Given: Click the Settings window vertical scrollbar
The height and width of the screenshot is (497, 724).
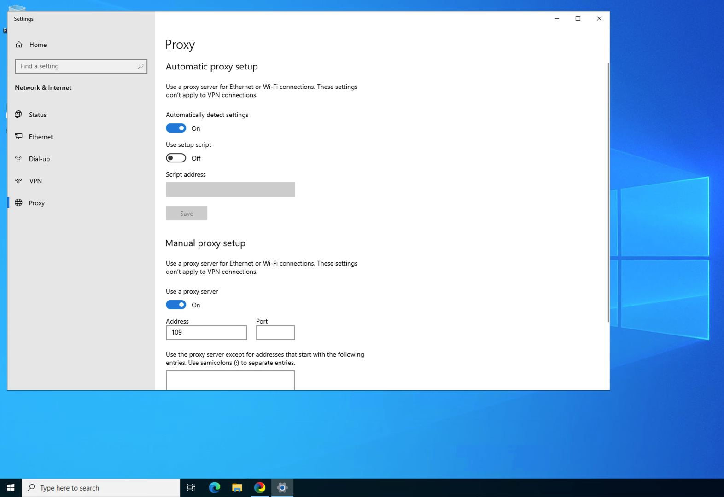Looking at the screenshot, I should (608, 192).
